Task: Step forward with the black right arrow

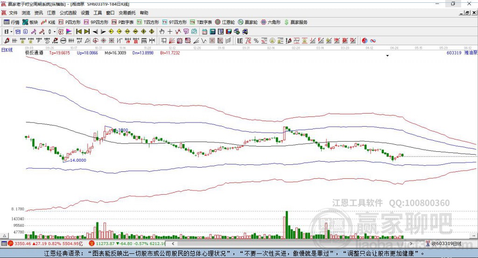Action: 103,32
